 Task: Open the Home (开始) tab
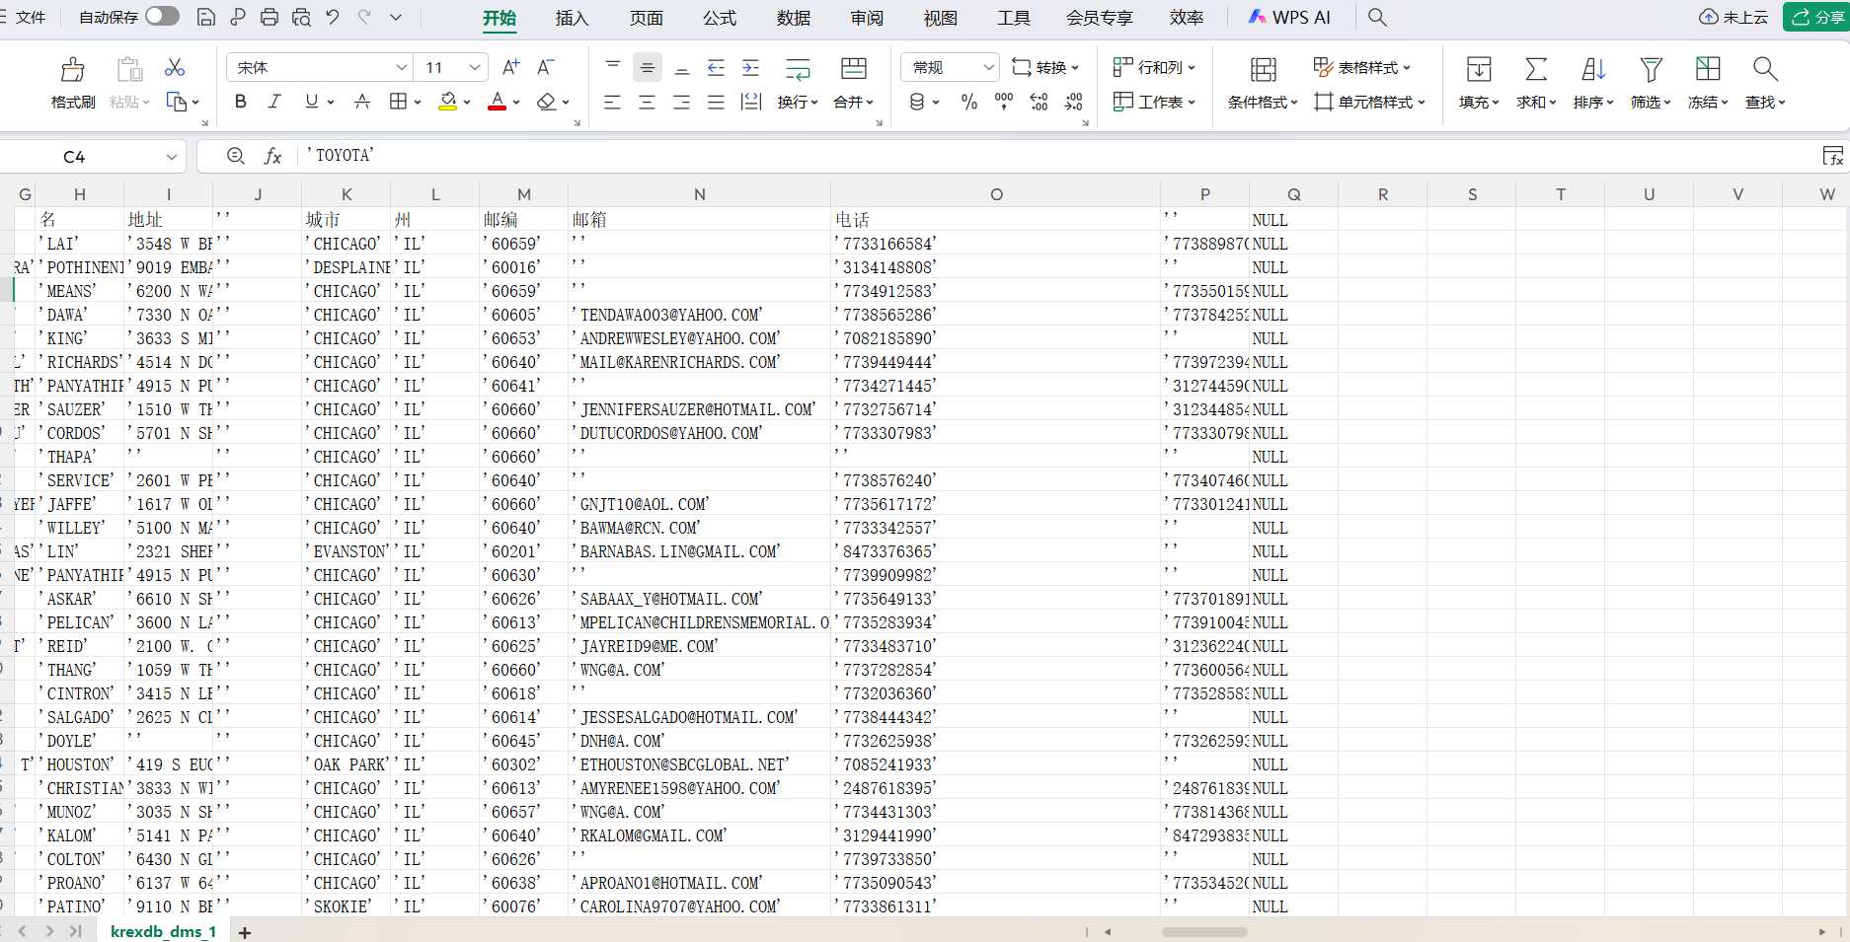click(x=500, y=18)
